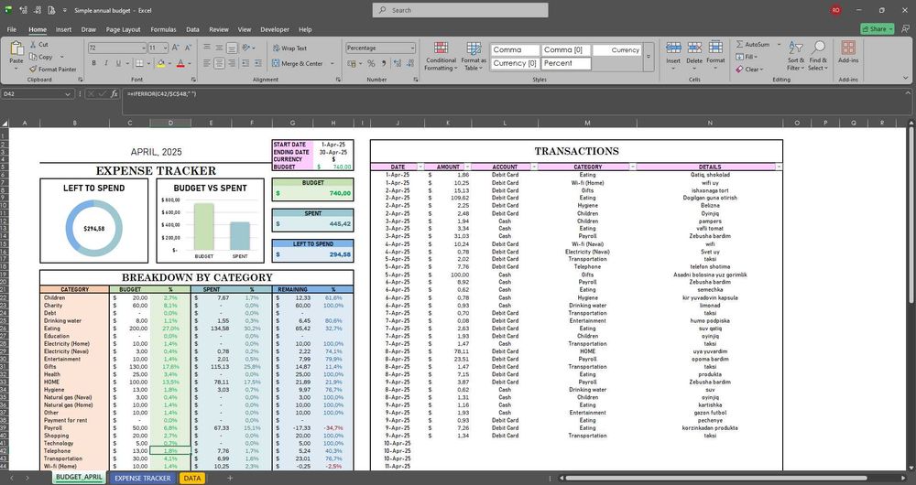Image resolution: width=916 pixels, height=485 pixels.
Task: Open the Percentage number format dropdown
Action: coord(412,48)
